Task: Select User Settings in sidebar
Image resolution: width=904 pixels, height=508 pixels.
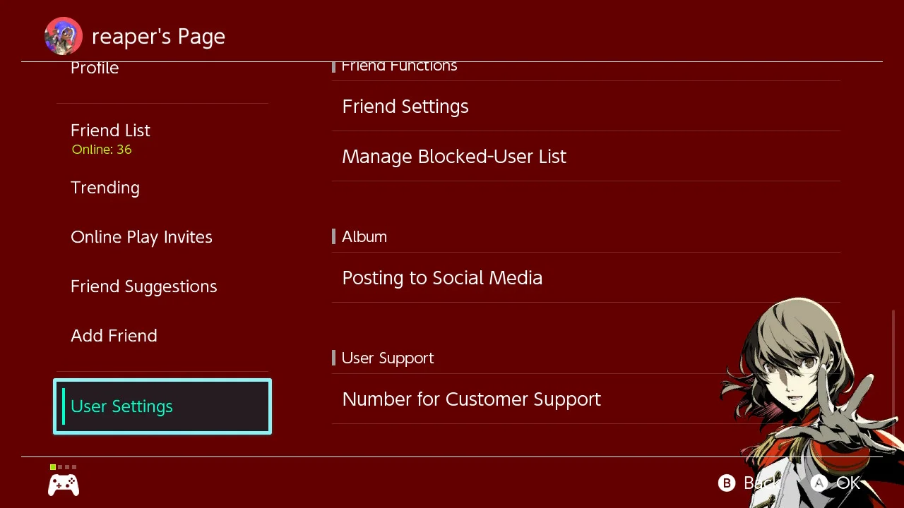Action: tap(162, 406)
